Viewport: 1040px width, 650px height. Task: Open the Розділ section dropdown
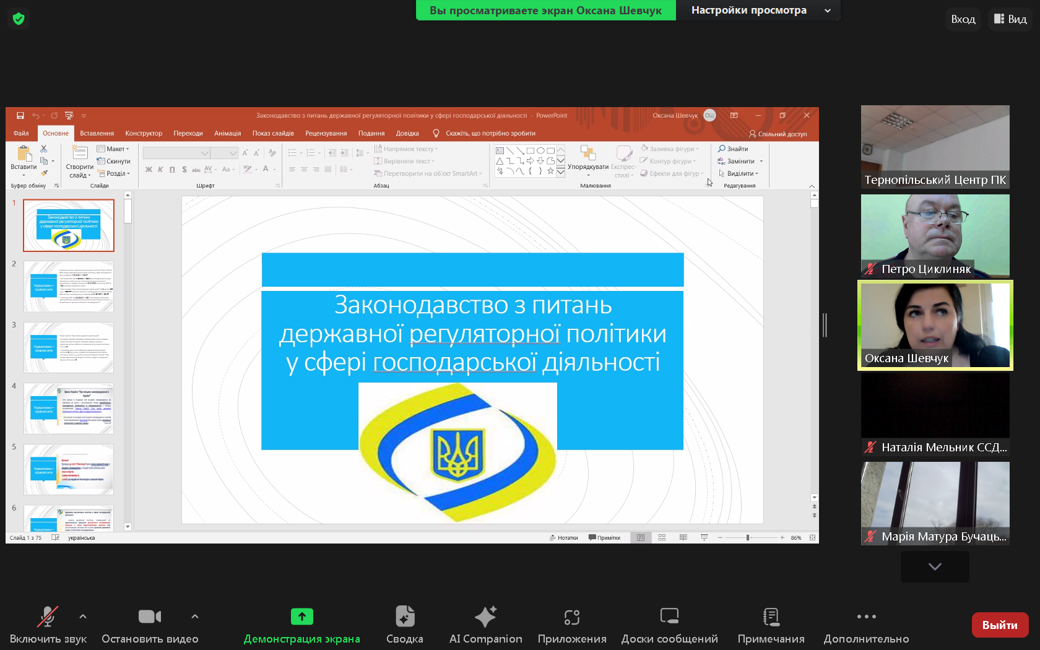coord(113,173)
